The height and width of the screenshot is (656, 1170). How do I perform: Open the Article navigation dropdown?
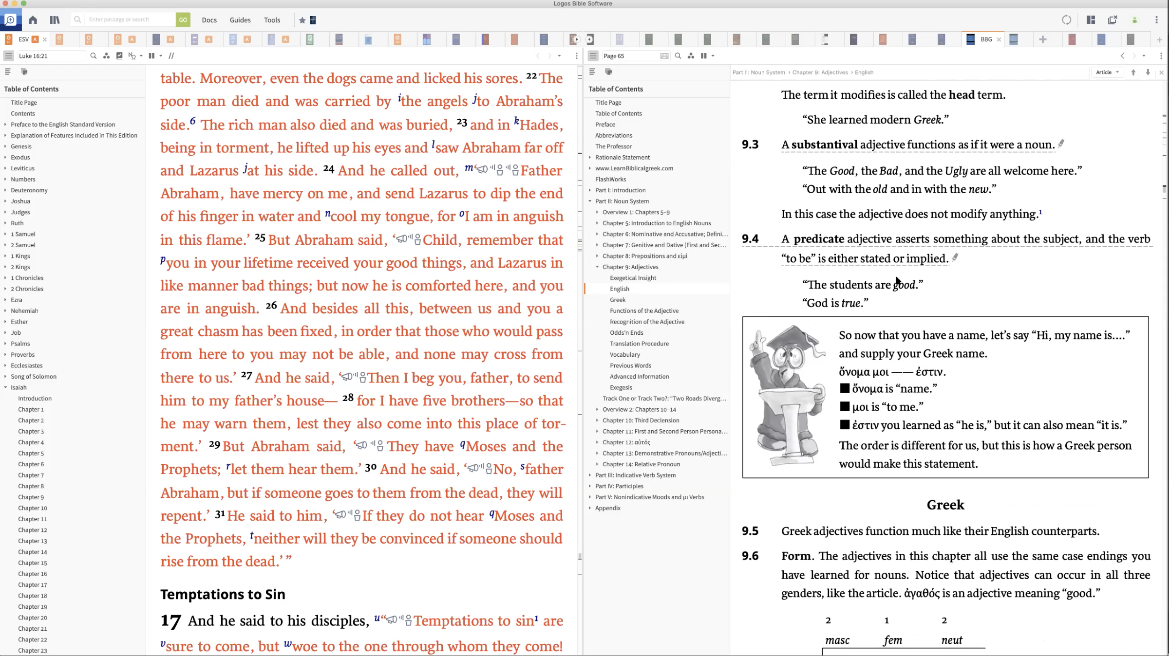1107,72
